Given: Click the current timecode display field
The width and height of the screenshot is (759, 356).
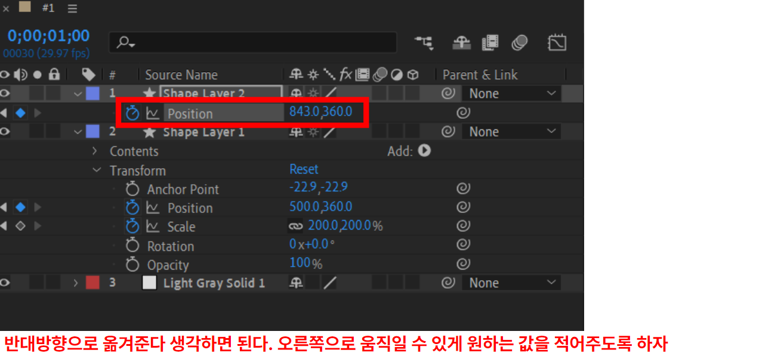Looking at the screenshot, I should (47, 35).
